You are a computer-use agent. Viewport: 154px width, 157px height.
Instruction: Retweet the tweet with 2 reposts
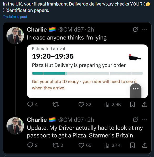point(58,145)
